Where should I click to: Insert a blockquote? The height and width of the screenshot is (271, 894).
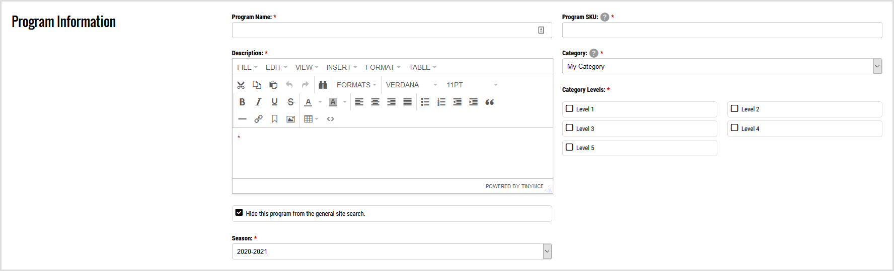click(x=489, y=102)
